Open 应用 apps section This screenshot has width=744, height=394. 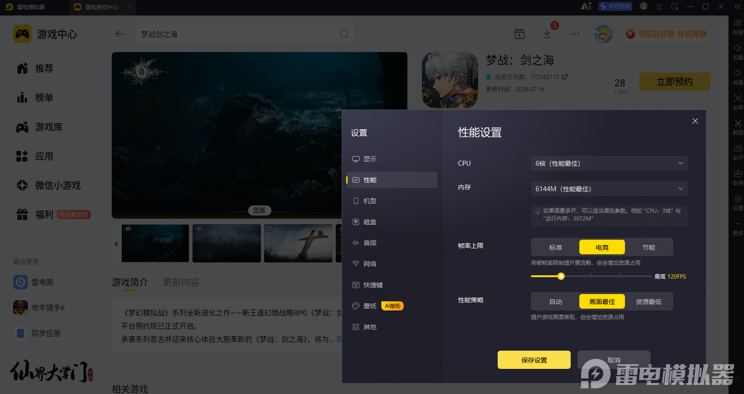(x=35, y=156)
